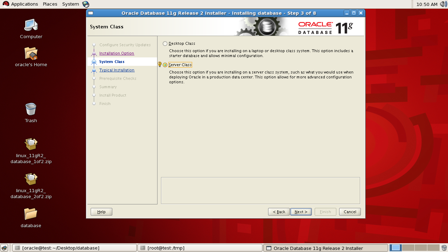This screenshot has width=448, height=252.
Task: Cancel the Oracle installer
Action: [x=350, y=212]
